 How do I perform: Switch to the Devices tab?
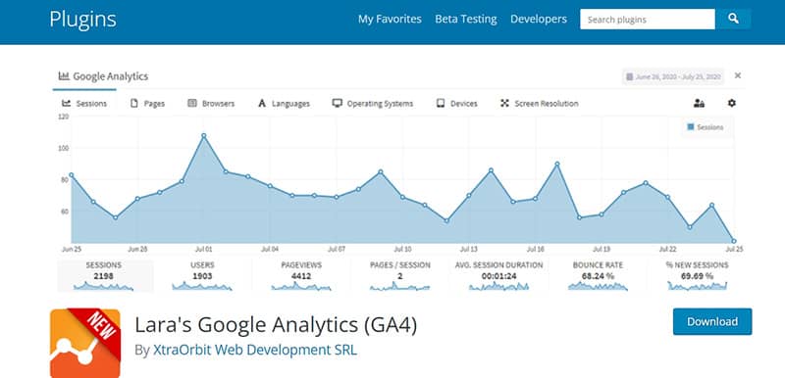click(456, 104)
